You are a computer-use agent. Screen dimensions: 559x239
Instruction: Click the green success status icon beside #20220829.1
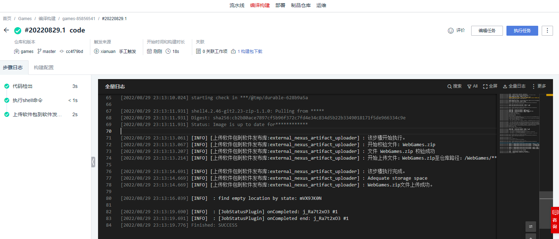tap(18, 31)
